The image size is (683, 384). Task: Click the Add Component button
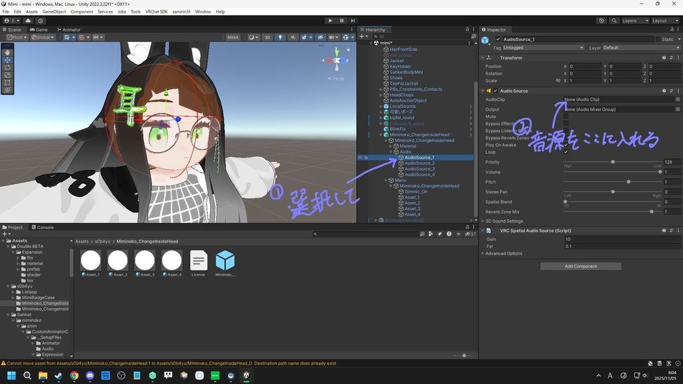point(580,265)
